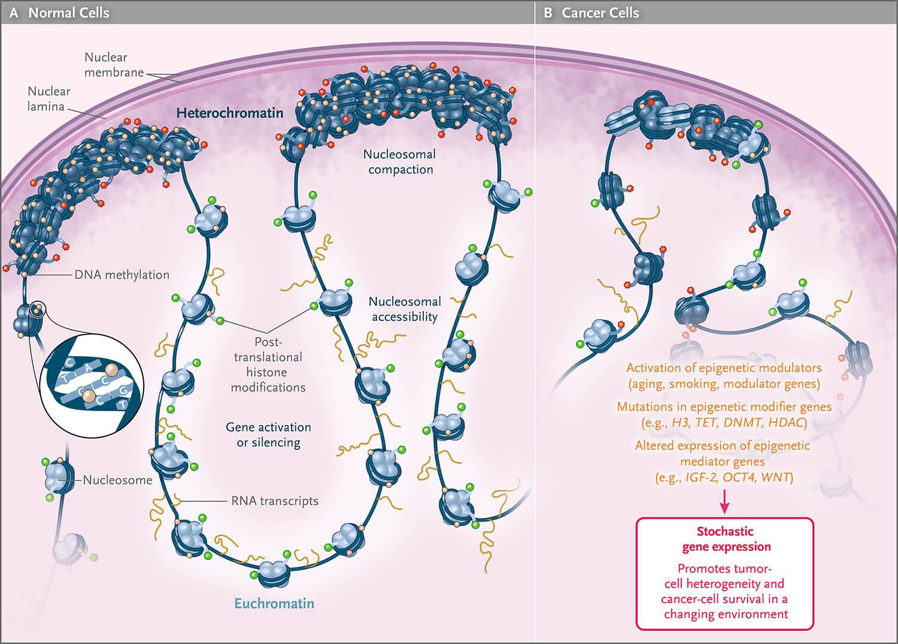Click the DNA methylation label
898x644 pixels.
[x=122, y=275]
